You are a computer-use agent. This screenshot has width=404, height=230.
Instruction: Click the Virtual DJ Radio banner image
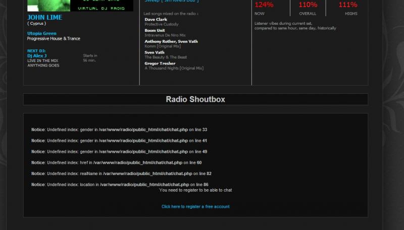(x=102, y=5)
